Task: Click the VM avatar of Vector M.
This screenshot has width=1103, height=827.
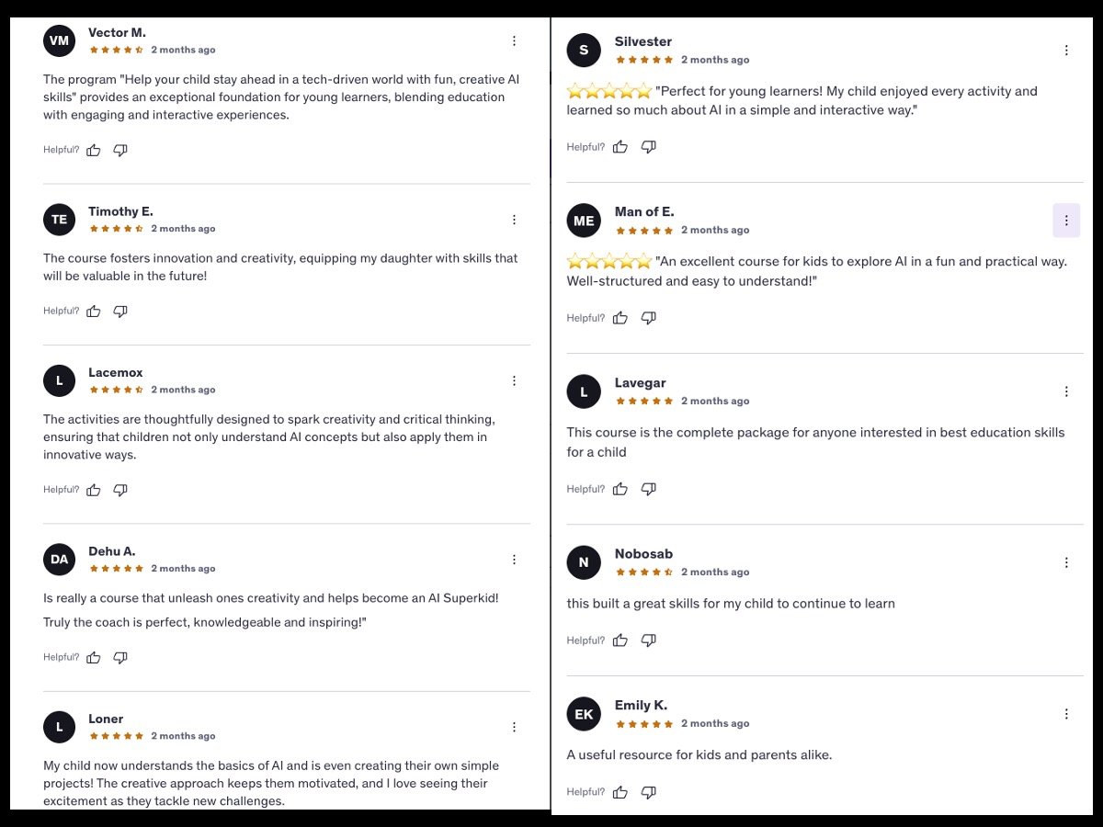Action: [x=60, y=40]
